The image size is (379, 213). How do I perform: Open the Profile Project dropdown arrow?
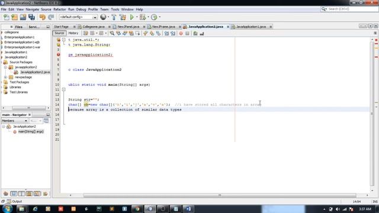(160, 17)
